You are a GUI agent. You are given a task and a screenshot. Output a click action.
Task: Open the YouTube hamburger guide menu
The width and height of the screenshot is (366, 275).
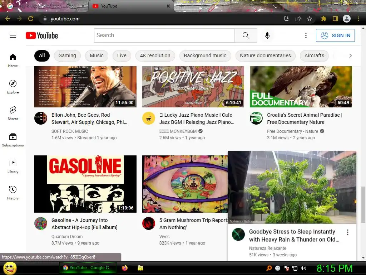pos(13,35)
